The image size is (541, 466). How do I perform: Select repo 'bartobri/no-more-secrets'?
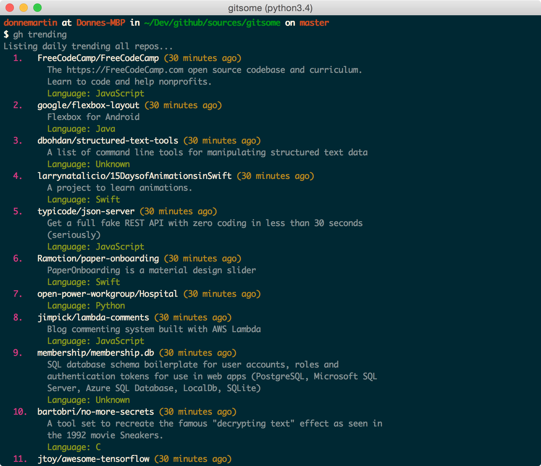click(96, 412)
